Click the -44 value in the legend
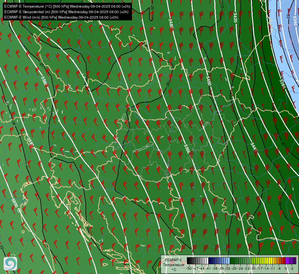The height and width of the screenshot is (274, 299). [x=202, y=269]
